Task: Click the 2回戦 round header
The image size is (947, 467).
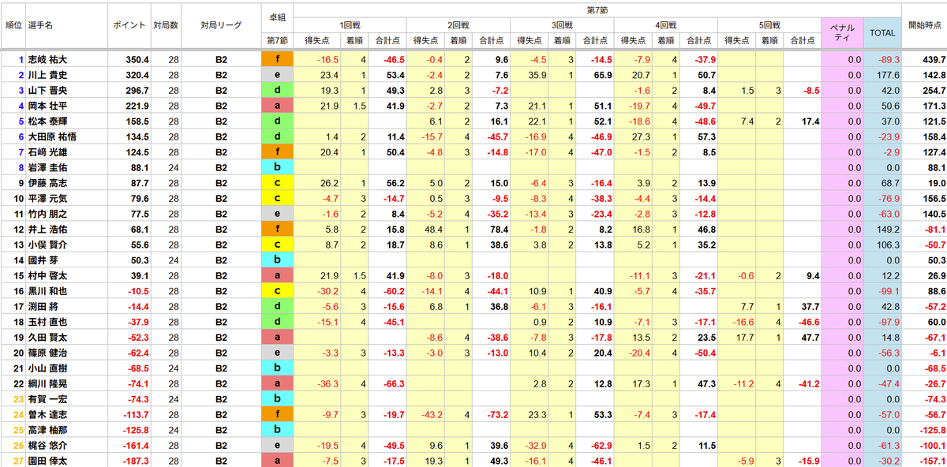Action: (458, 25)
